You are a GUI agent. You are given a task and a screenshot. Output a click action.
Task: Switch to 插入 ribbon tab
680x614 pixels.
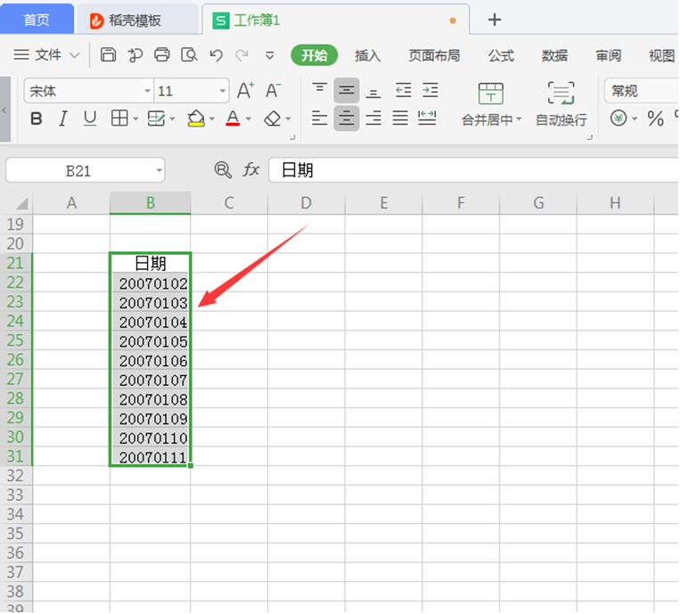click(368, 55)
